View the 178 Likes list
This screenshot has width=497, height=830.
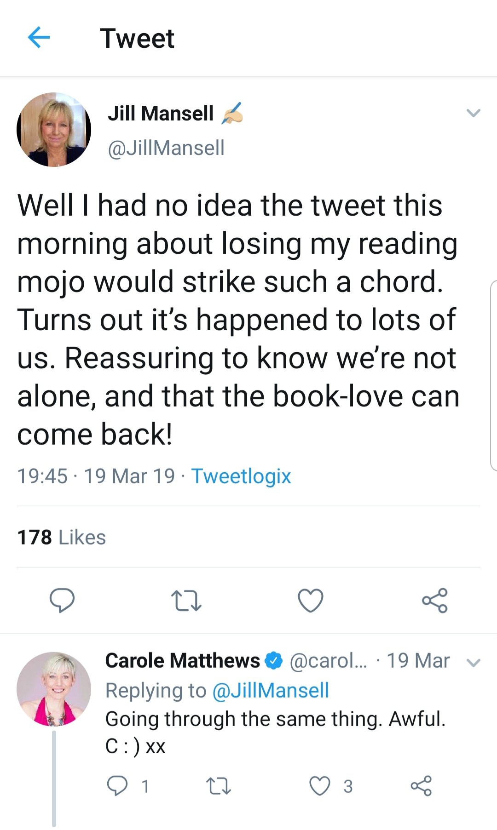[x=62, y=537]
